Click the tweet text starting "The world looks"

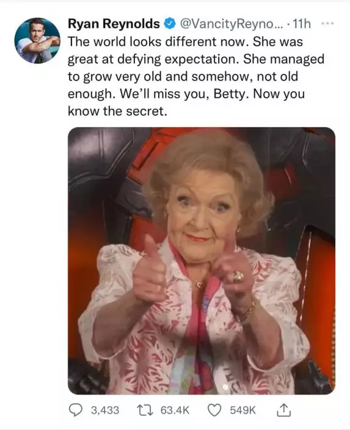(196, 76)
